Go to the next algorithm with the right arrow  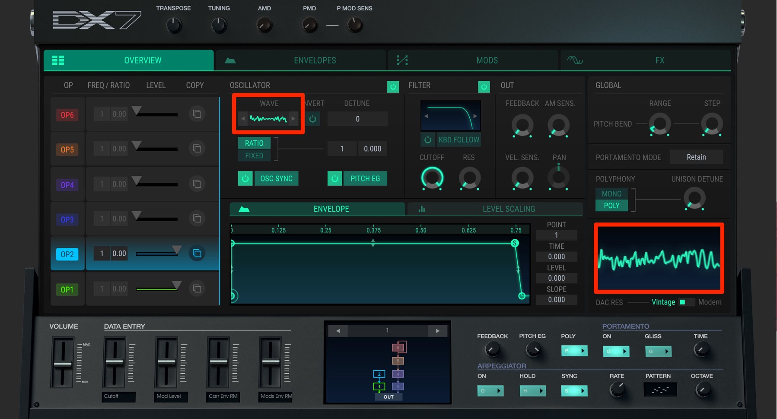coord(438,331)
